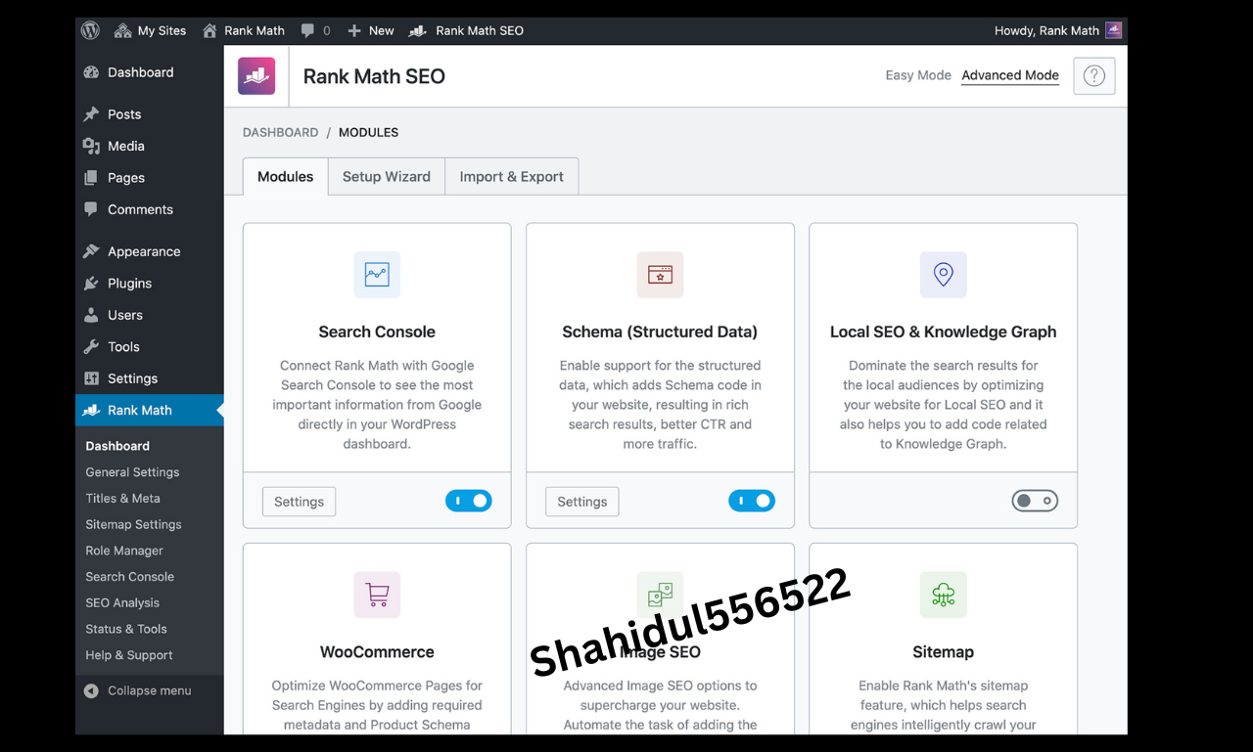This screenshot has height=752, width=1253.
Task: Click the Comments icon in sidebar
Action: (x=92, y=209)
